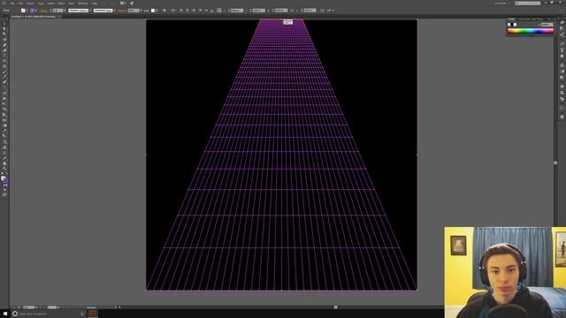Pick a color from the Color panel spectrum bar
This screenshot has width=566, height=318.
click(x=531, y=31)
